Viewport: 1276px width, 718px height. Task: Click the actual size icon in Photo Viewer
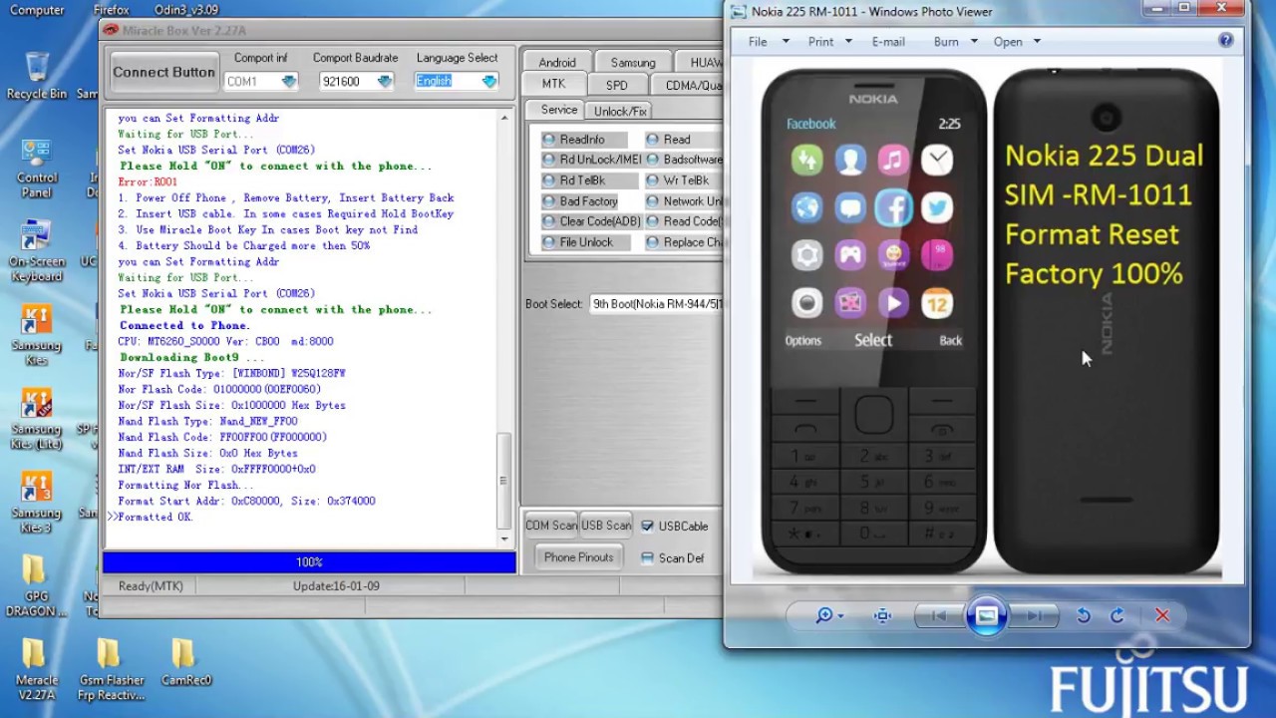pyautogui.click(x=882, y=616)
